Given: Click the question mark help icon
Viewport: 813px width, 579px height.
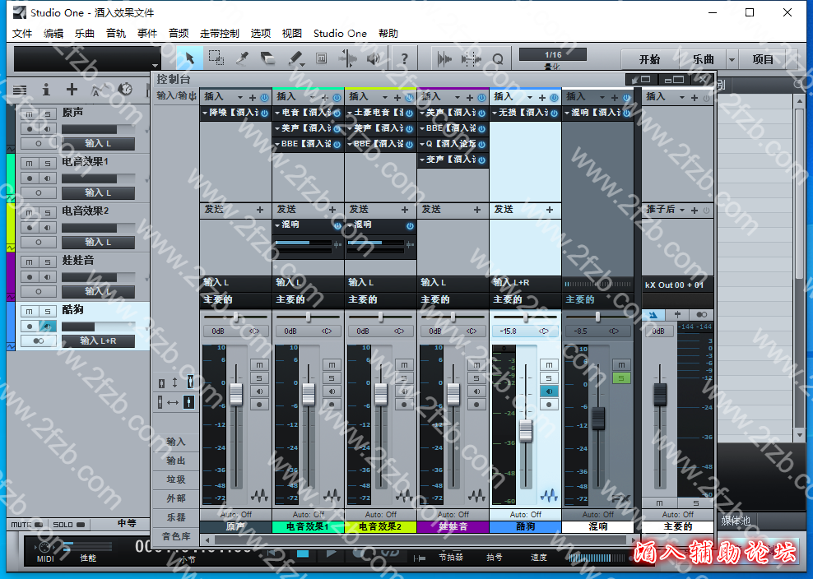Looking at the screenshot, I should point(404,59).
